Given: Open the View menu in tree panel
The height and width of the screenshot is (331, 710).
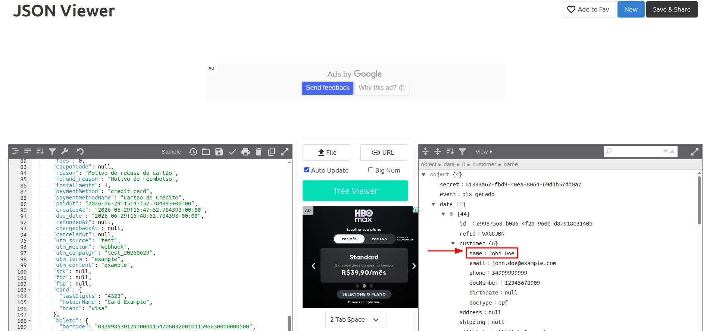Looking at the screenshot, I should coord(484,152).
